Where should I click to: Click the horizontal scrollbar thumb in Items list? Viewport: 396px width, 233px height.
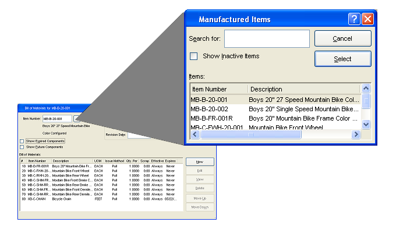pos(250,135)
